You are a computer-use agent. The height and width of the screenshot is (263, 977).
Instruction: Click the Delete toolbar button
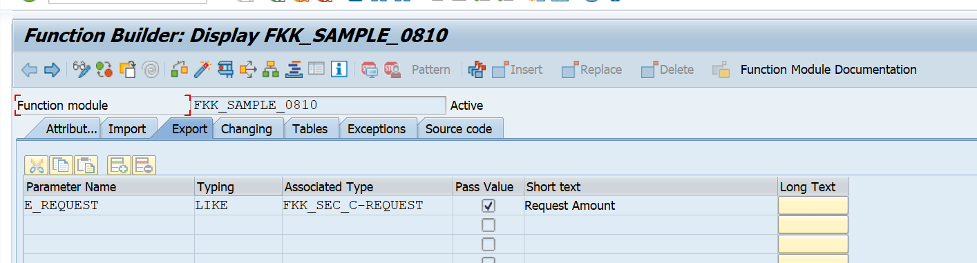667,70
